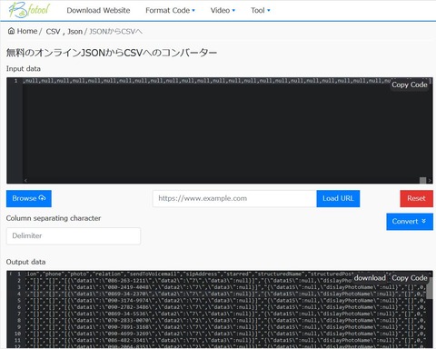Click the Load URL button
Screen dimensions: 436x349
[338, 198]
